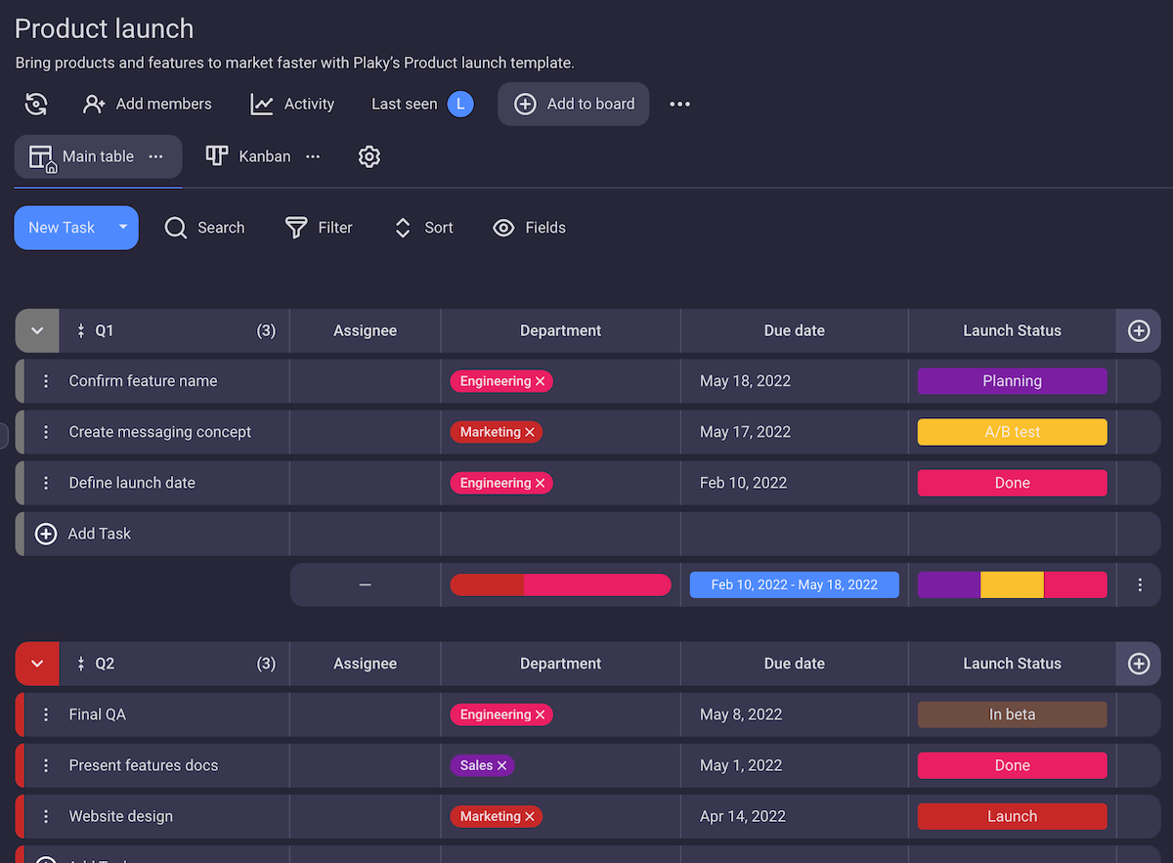Open the Add members dialog

[x=148, y=105]
